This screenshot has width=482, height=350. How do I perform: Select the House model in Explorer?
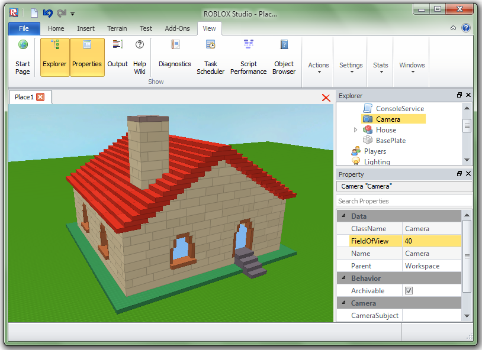tap(386, 130)
